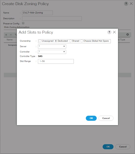Confirm Add Slots dialog with OK
Image resolution: width=135 pixels, height=154 pixels.
(91, 118)
